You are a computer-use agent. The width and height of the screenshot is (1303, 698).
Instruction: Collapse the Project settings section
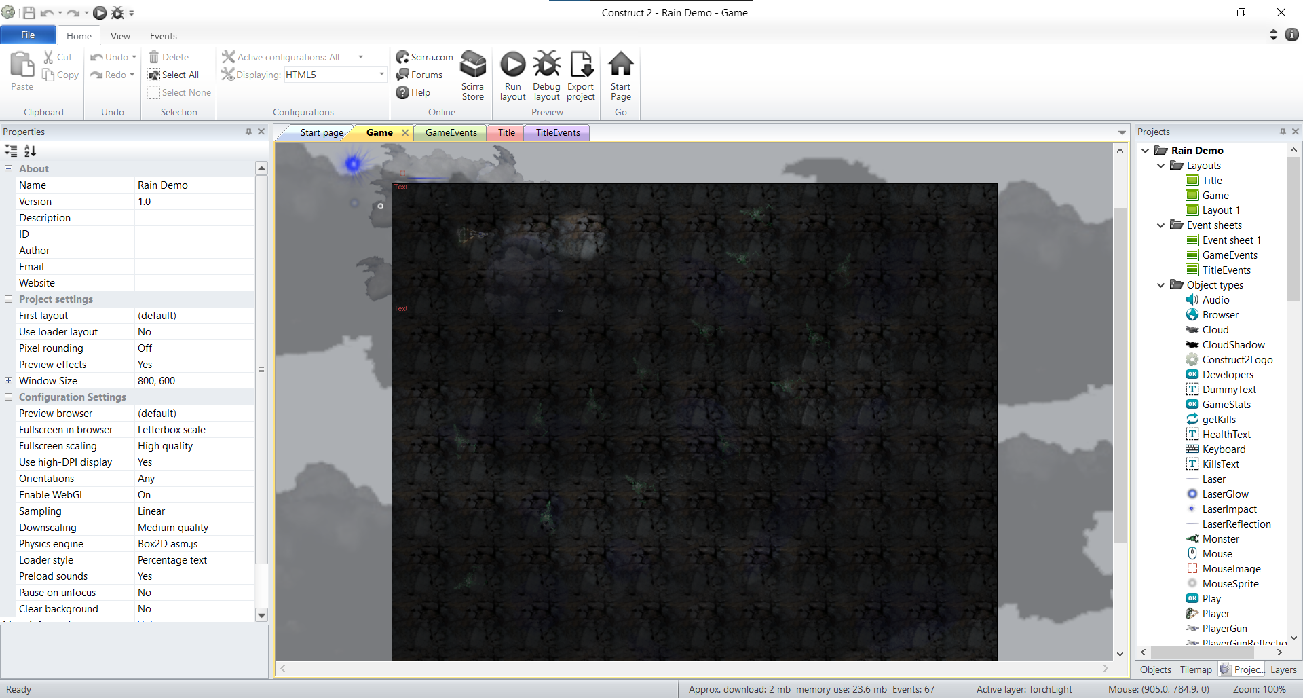[8, 299]
